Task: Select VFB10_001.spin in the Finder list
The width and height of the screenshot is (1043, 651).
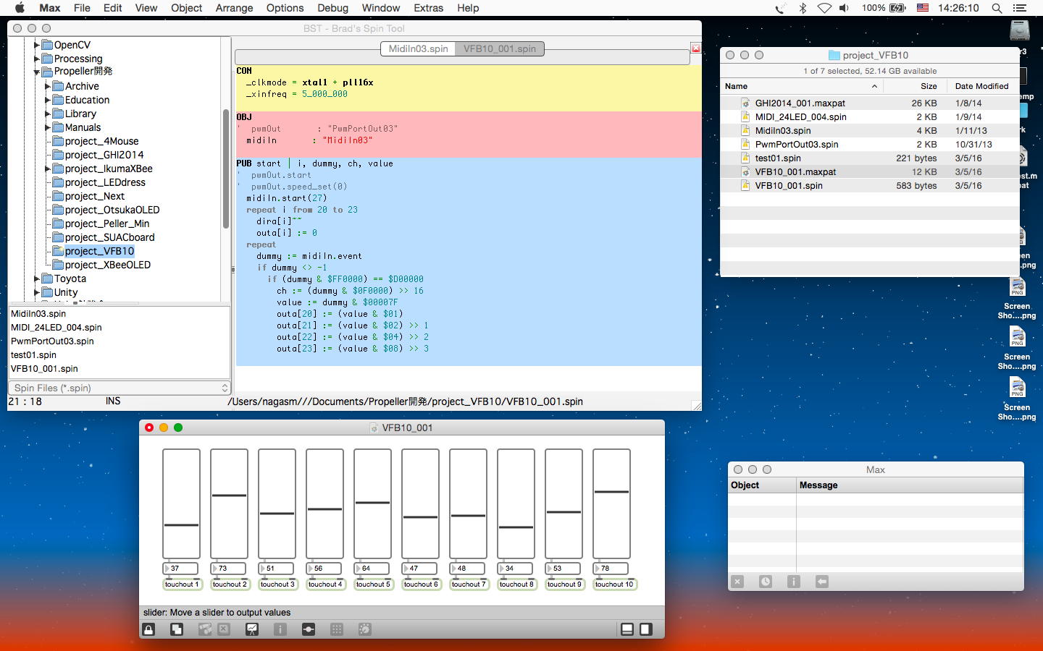Action: (x=788, y=186)
